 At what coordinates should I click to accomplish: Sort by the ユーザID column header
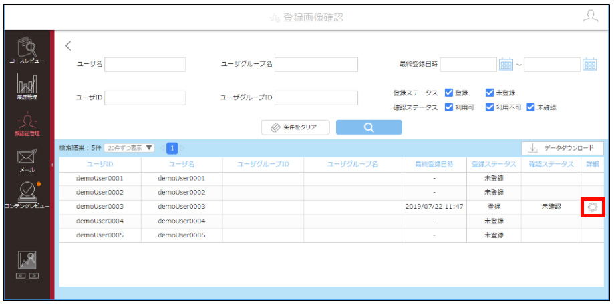click(x=100, y=165)
